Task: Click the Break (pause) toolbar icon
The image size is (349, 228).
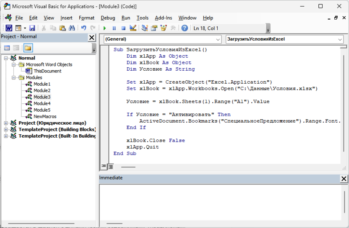Action: (x=114, y=28)
